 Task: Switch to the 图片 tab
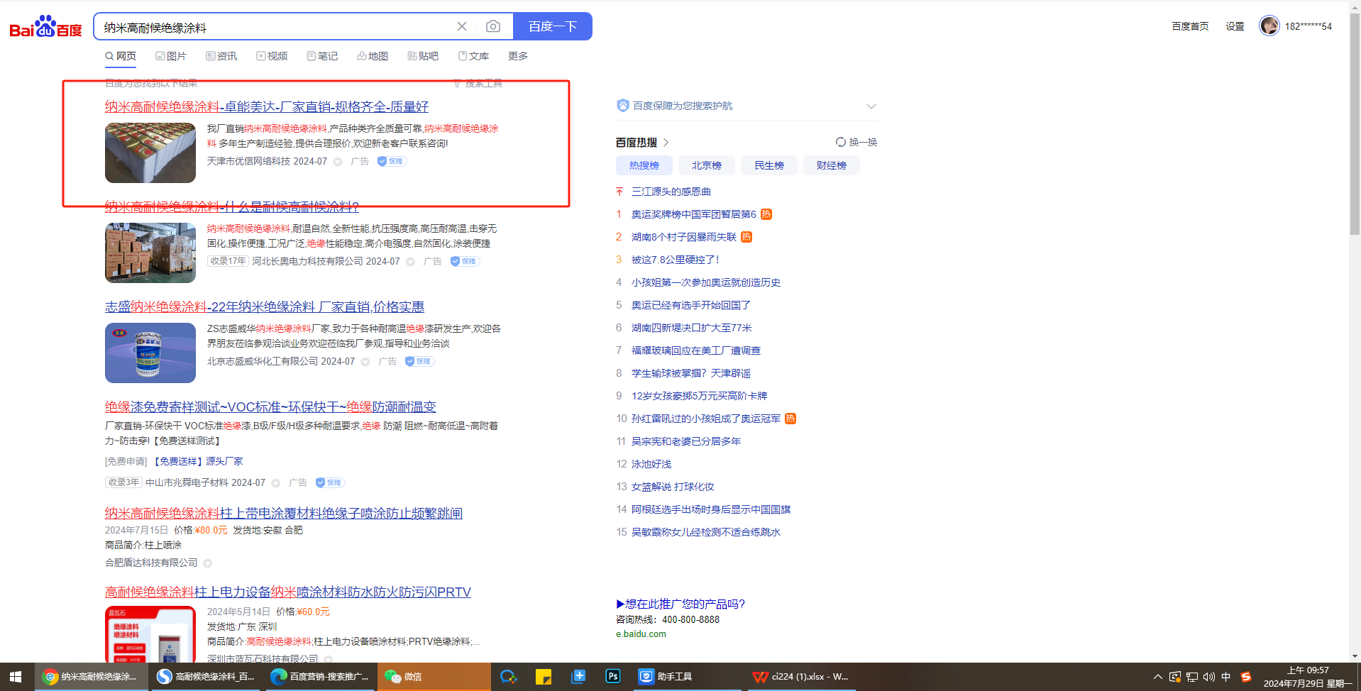[171, 56]
